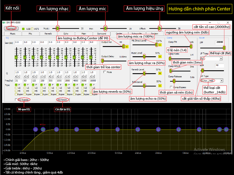Click the LPF cutoff slider handle
This screenshot has width=234, height=175.
(x=224, y=48)
